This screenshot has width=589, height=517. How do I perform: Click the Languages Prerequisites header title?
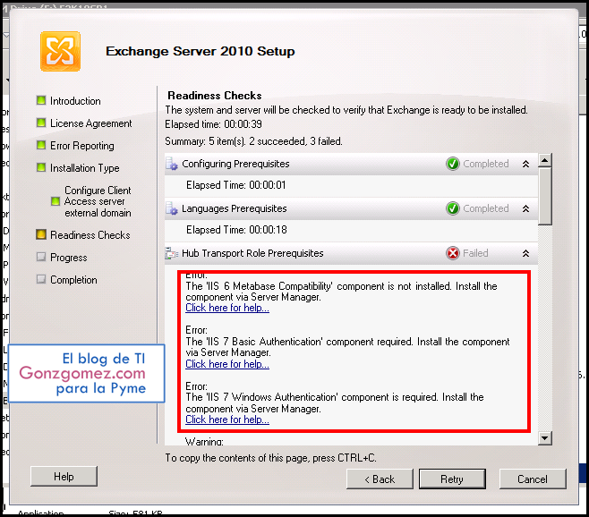tap(234, 208)
